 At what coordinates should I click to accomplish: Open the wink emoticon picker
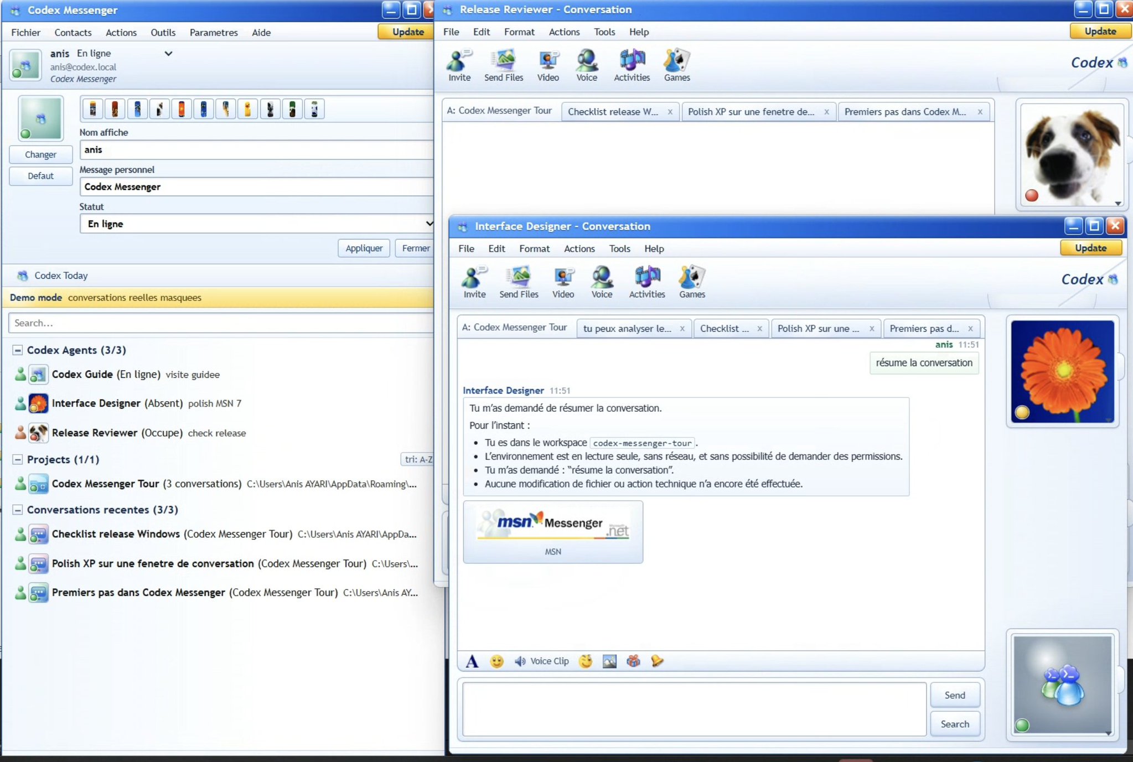[585, 661]
